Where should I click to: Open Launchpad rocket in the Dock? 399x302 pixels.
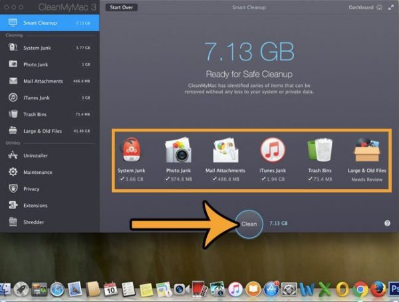pyautogui.click(x=21, y=289)
